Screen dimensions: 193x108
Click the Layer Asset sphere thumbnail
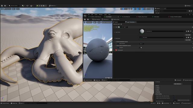pyautogui.click(x=142, y=31)
